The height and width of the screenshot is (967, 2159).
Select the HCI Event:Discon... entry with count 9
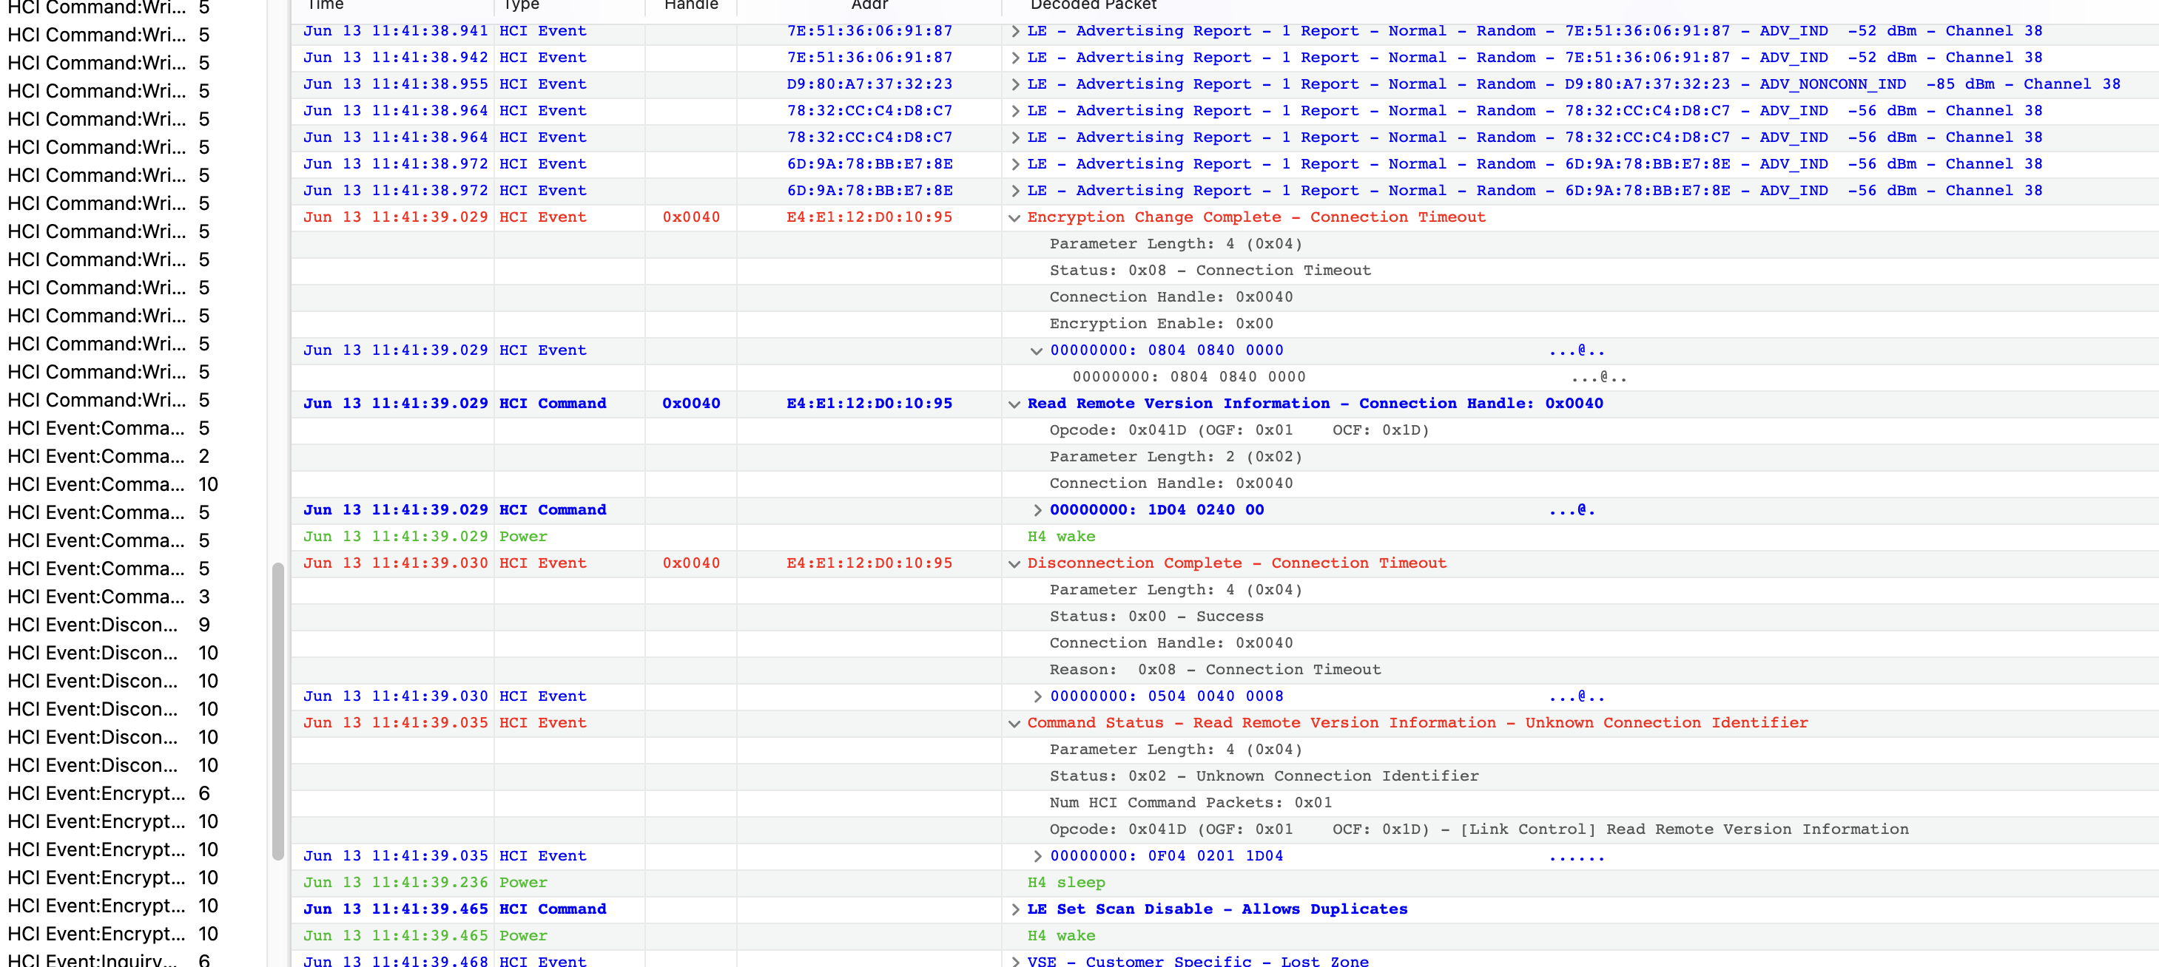tap(92, 625)
